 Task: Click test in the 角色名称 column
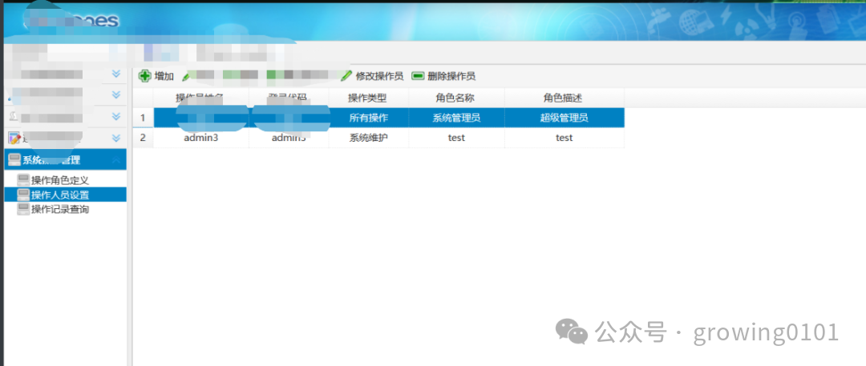click(x=456, y=138)
